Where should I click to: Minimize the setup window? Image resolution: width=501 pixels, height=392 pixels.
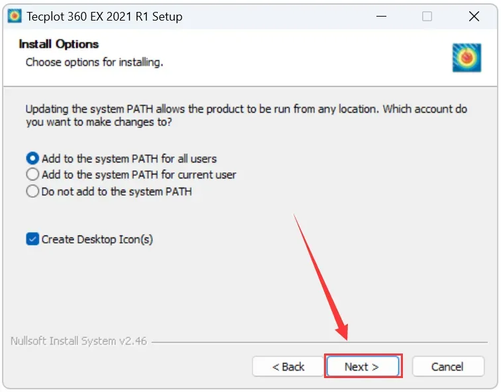point(381,17)
